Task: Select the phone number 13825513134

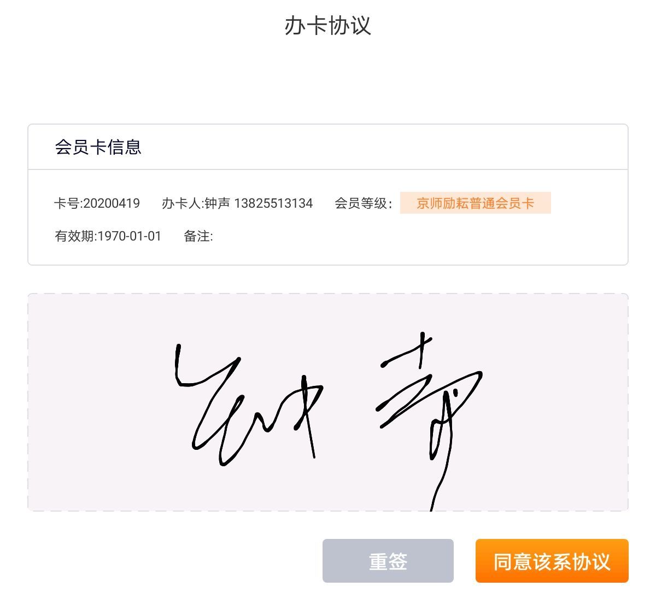Action: [273, 203]
